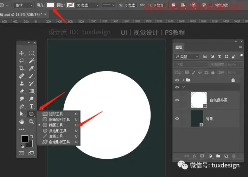Toggle lock image pixels brush icon
Viewport: 248px width, 177px height.
tap(193, 72)
